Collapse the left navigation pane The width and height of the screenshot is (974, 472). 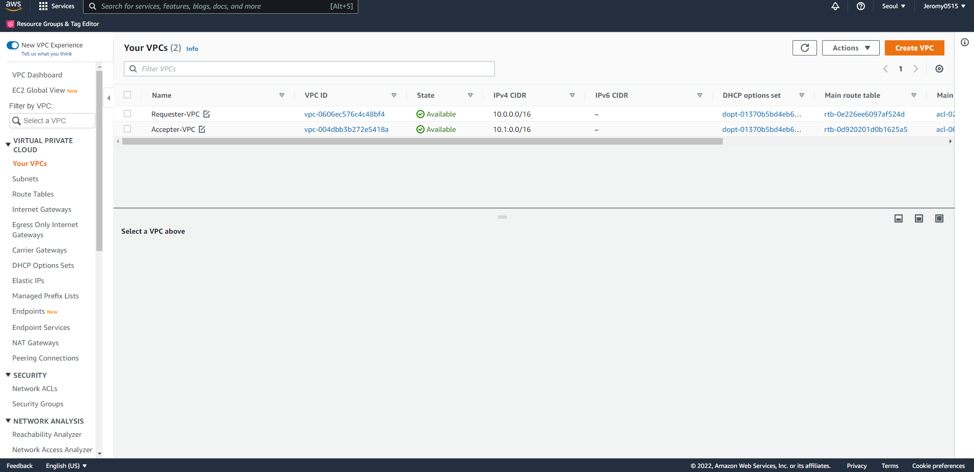click(109, 98)
